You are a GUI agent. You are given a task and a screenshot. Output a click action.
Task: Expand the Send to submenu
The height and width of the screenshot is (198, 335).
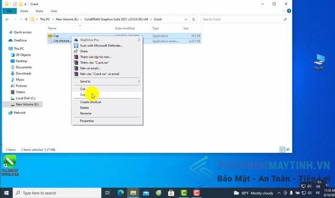[x=107, y=81]
